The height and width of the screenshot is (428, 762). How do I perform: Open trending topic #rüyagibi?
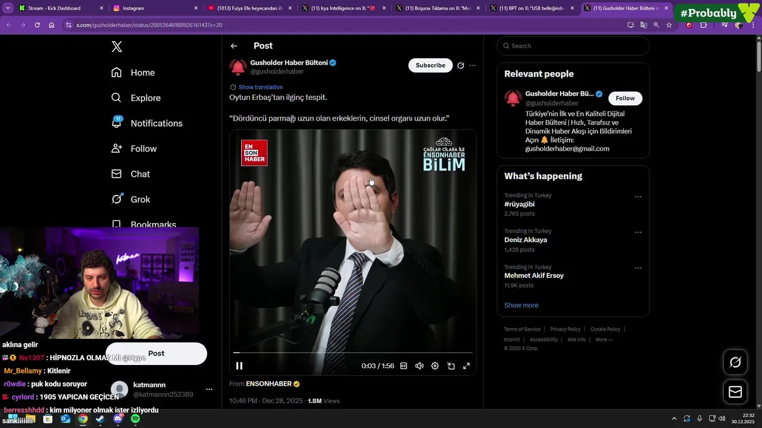[519, 204]
